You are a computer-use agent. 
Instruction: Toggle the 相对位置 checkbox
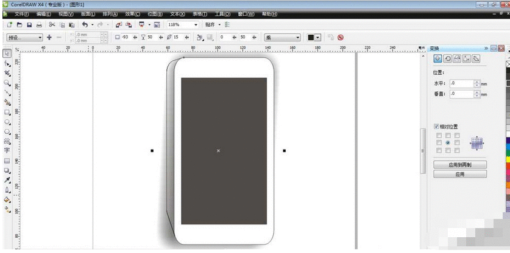(436, 126)
